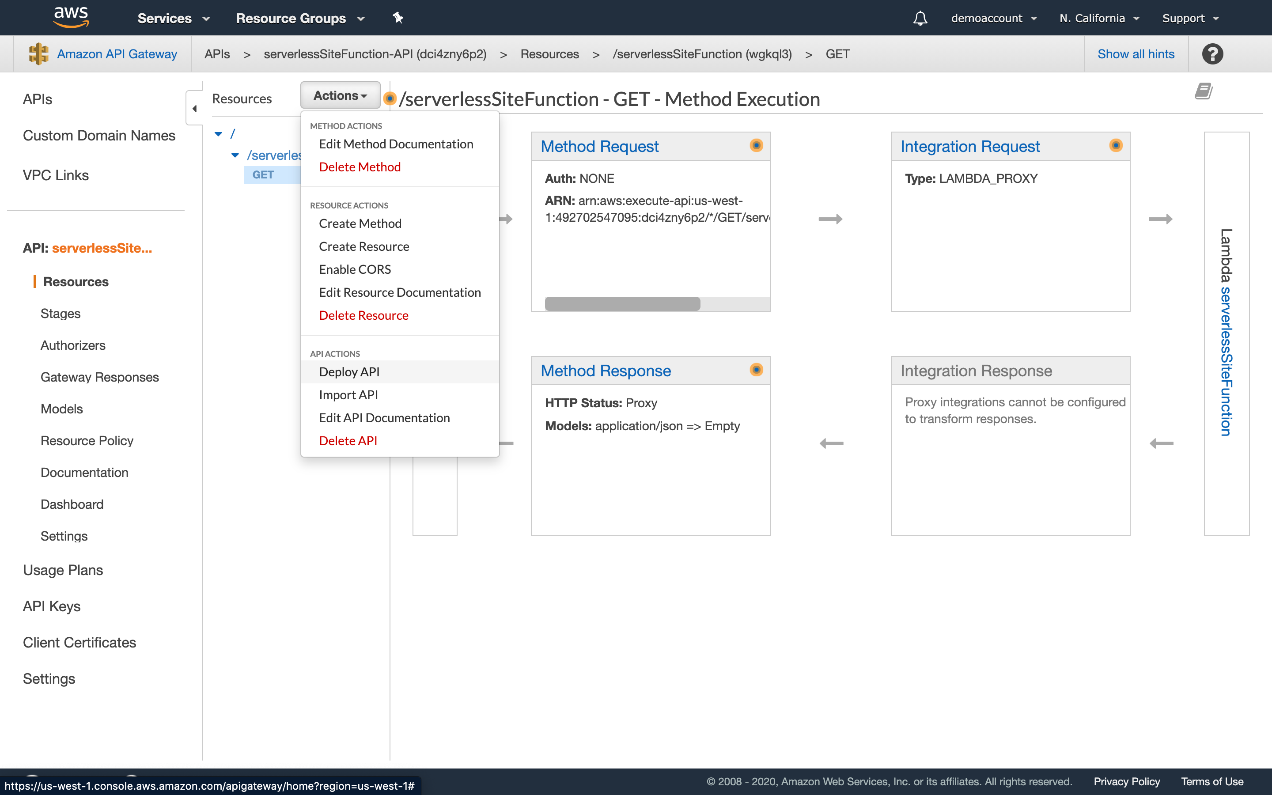
Task: Choose Create Method from Actions menu
Action: tap(360, 223)
